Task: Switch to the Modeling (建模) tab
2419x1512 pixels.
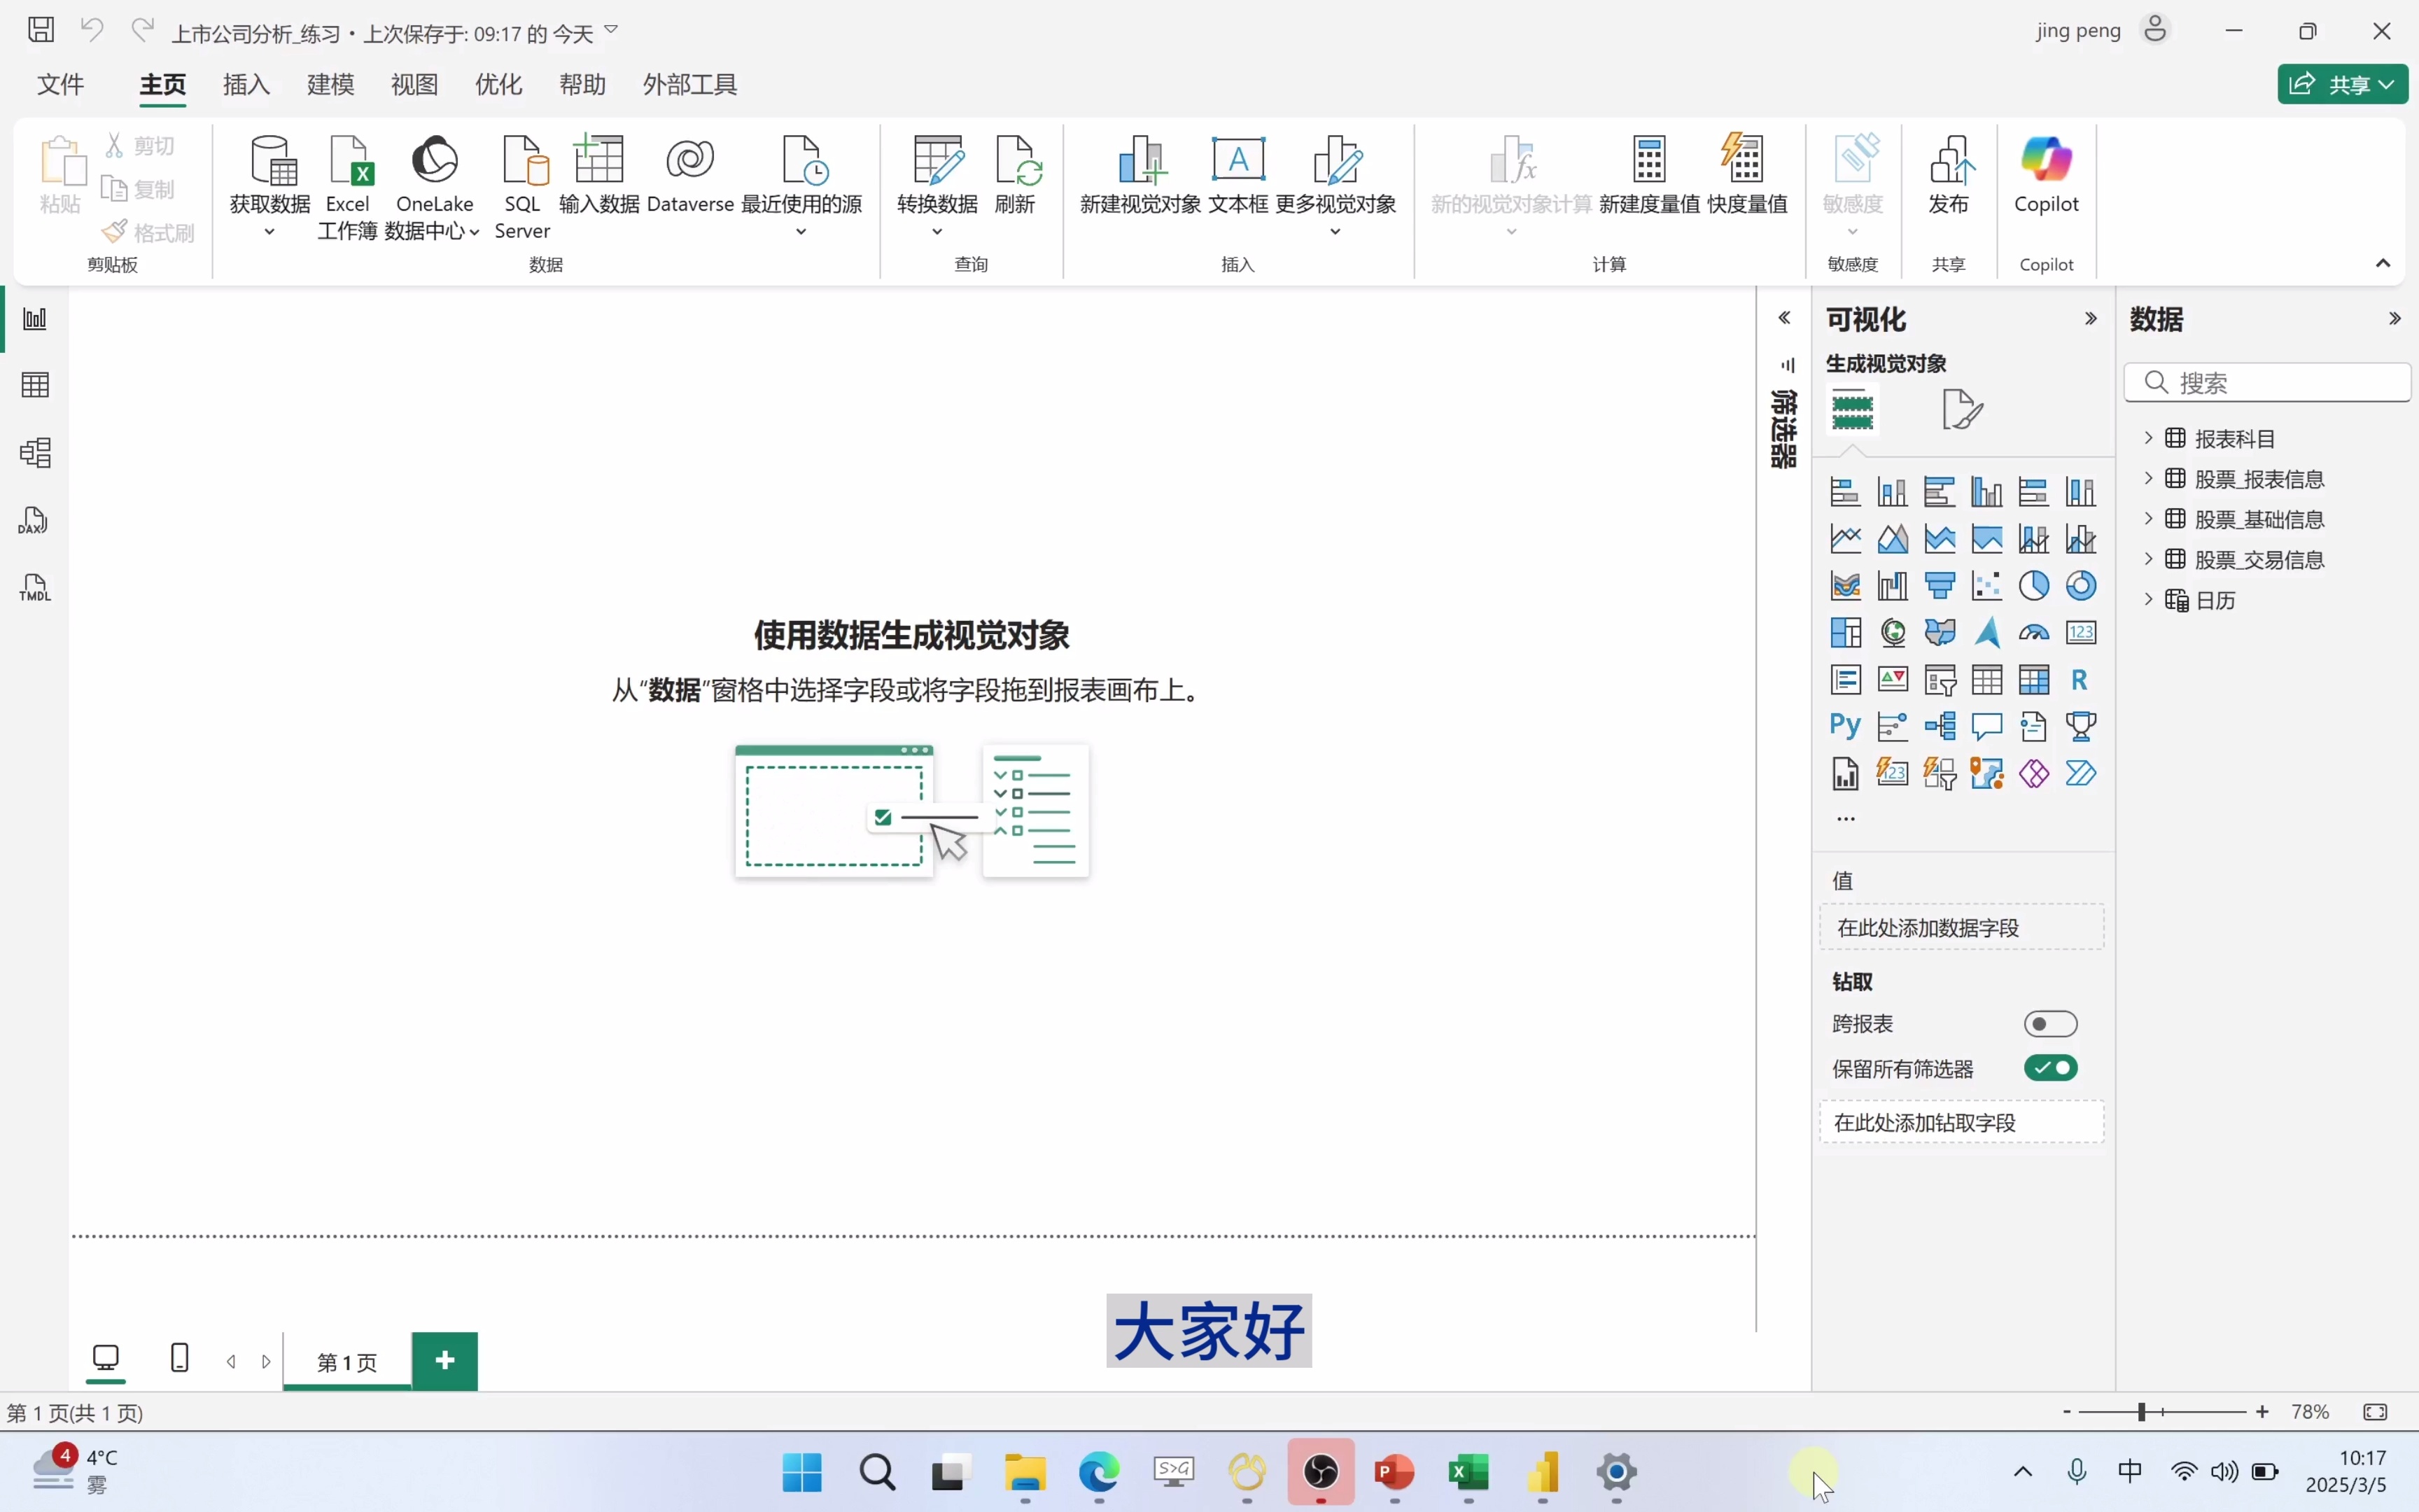Action: pos(331,84)
